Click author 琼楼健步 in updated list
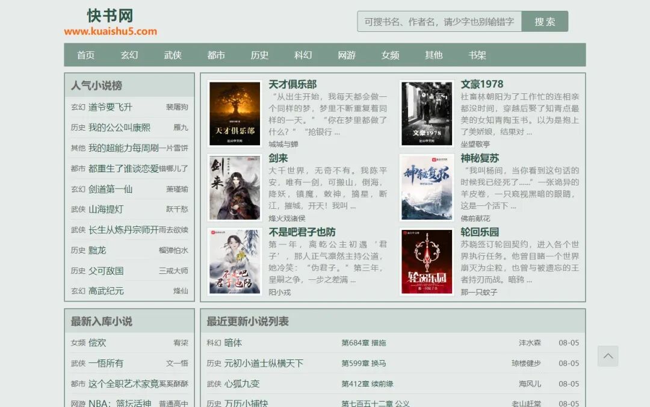This screenshot has height=407, width=650. [526, 363]
